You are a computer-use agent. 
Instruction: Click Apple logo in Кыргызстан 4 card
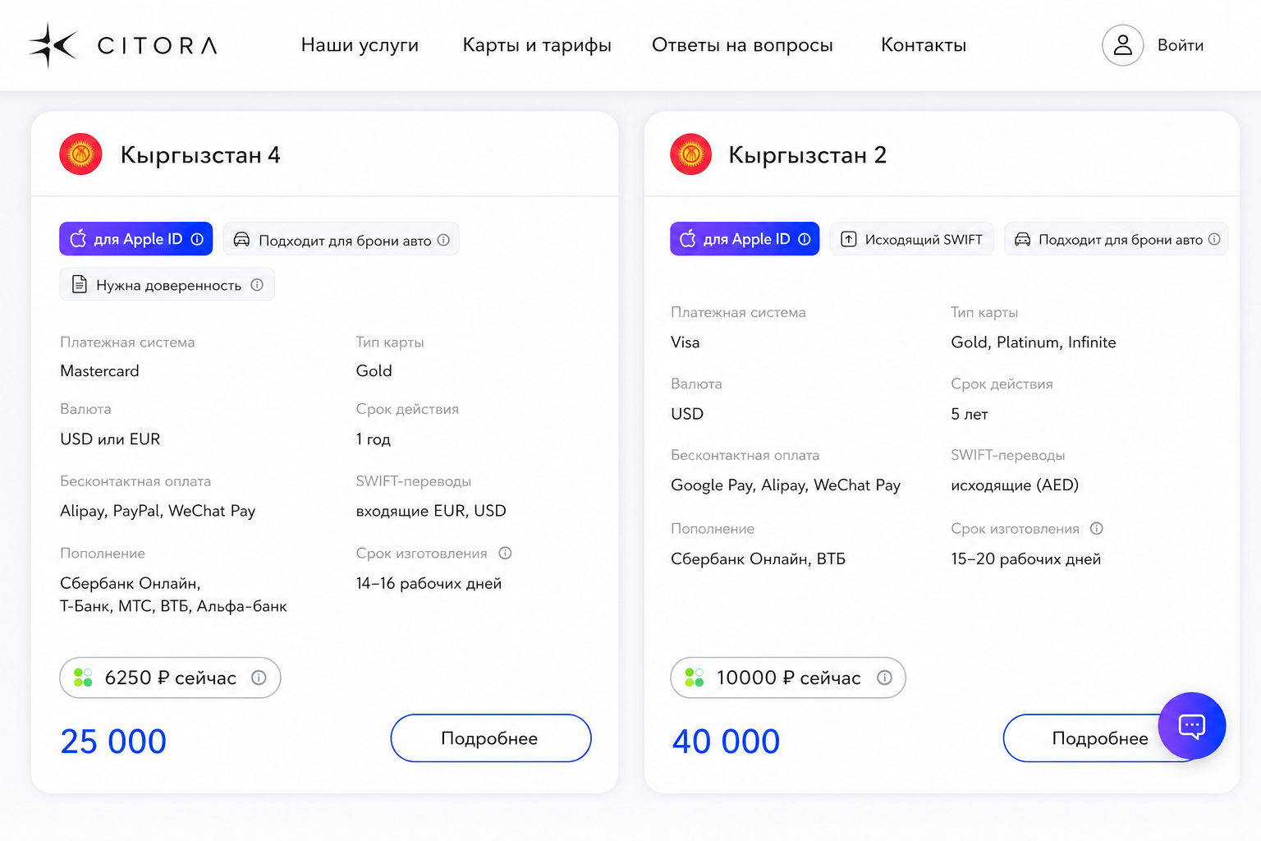[x=78, y=239]
